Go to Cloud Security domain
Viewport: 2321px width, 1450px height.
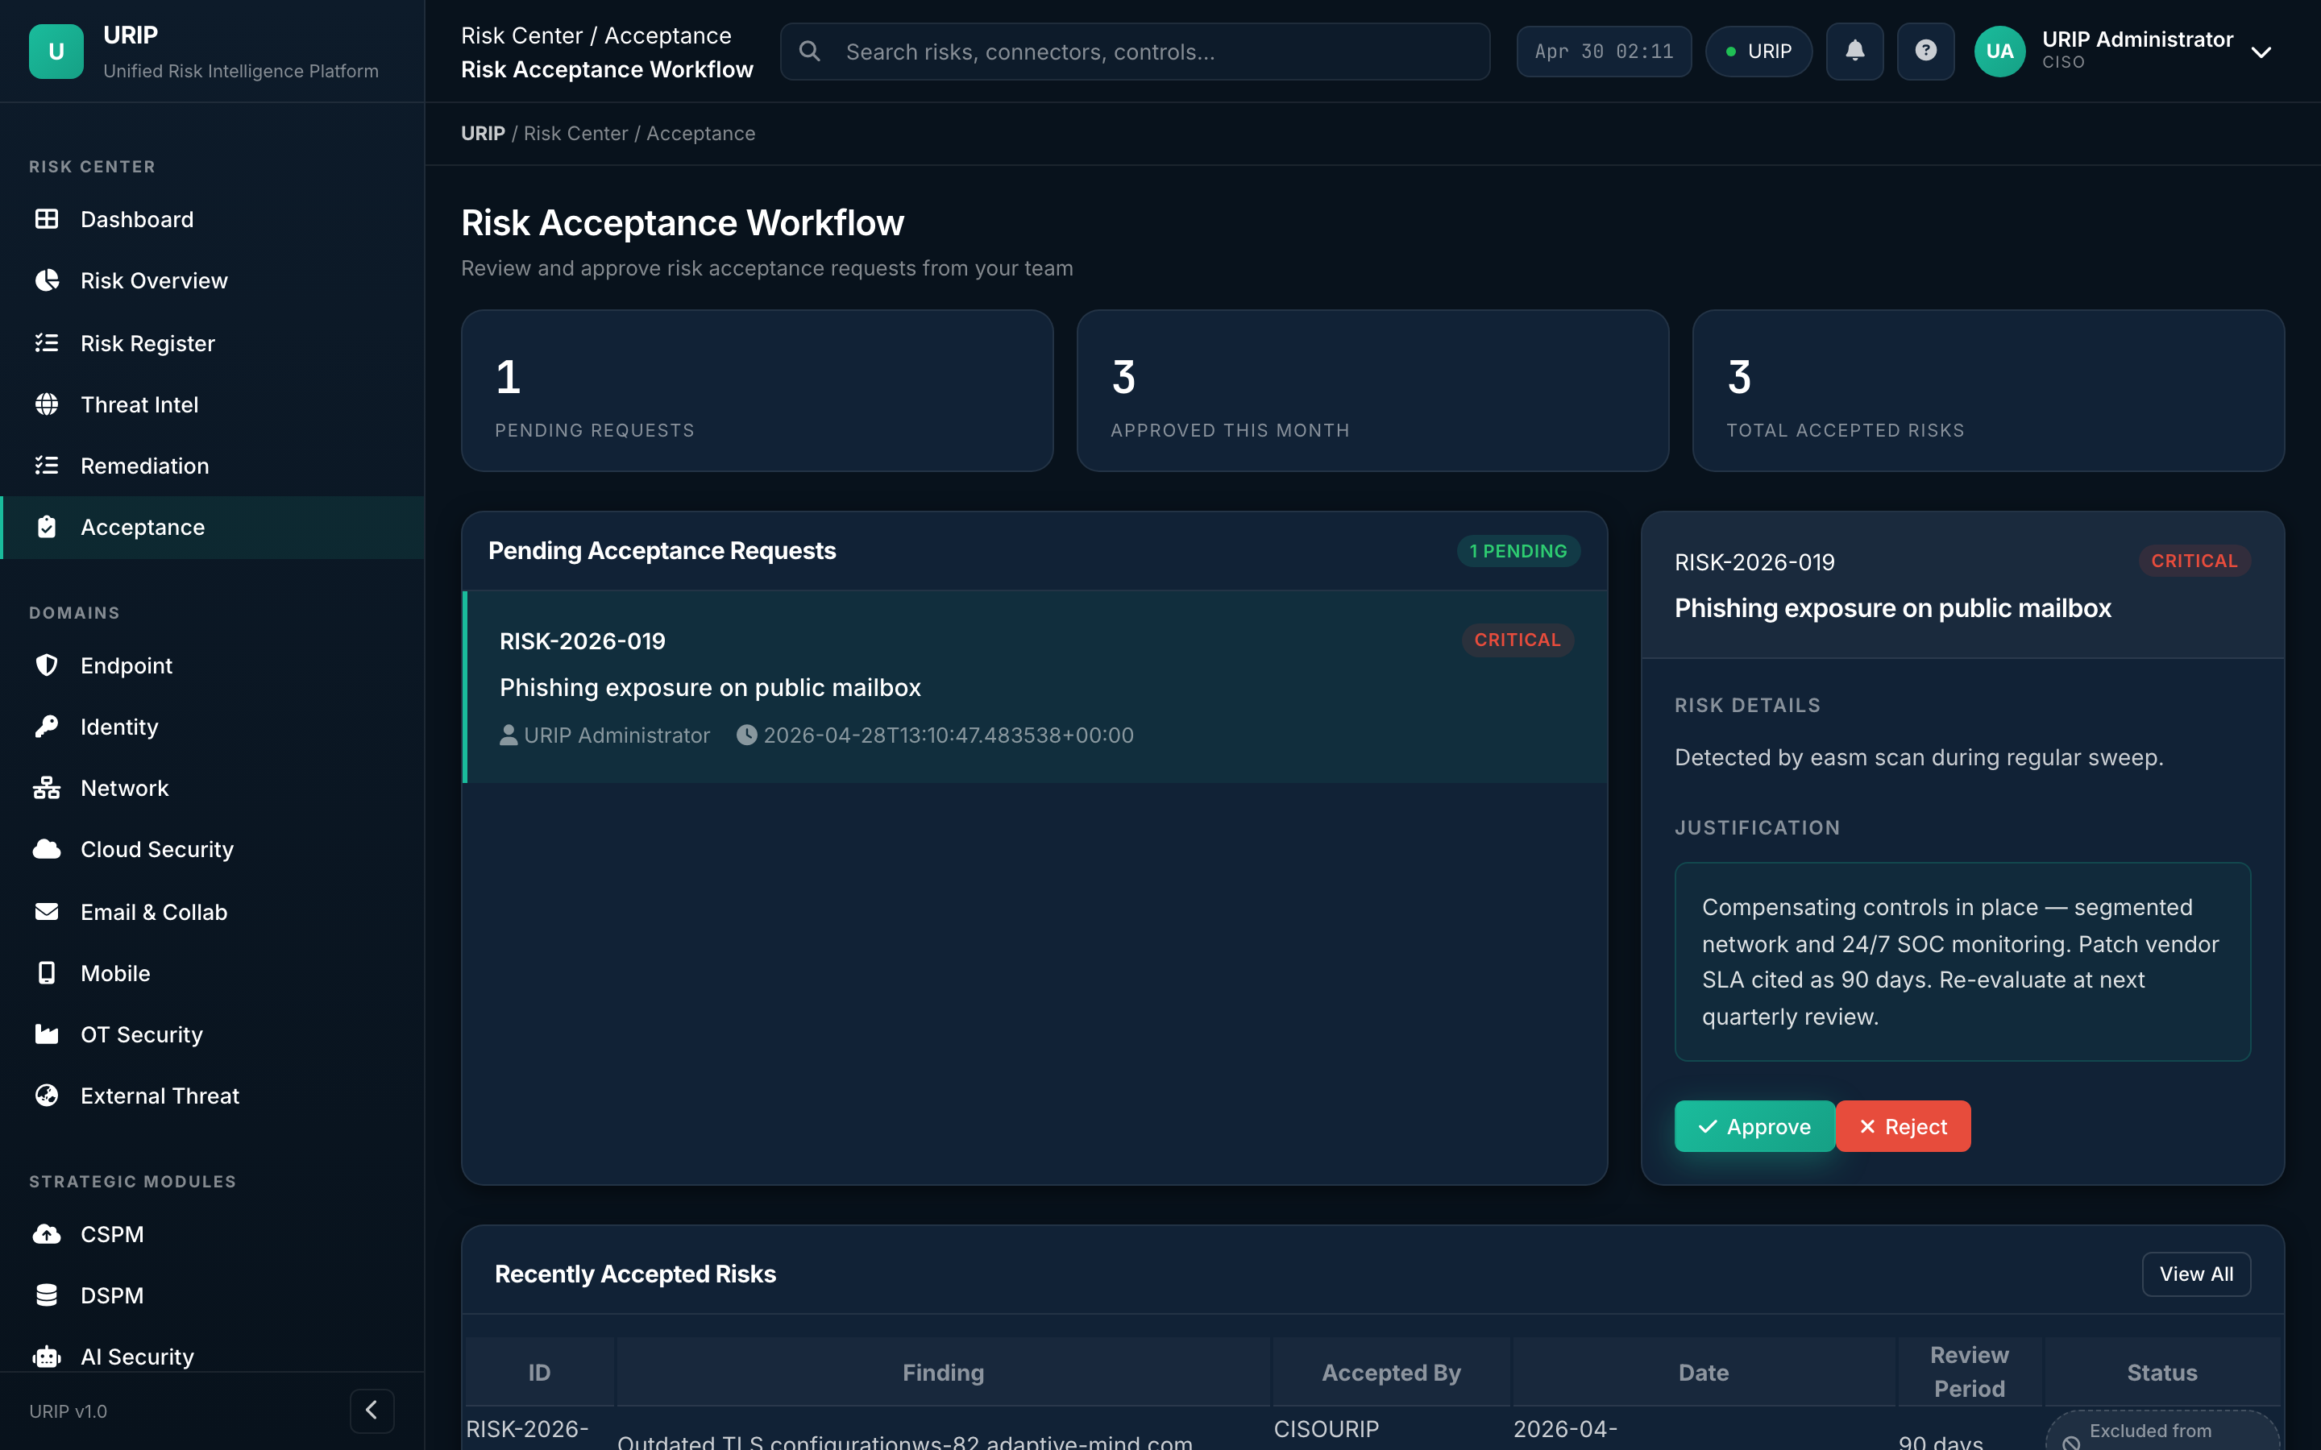[x=212, y=849]
